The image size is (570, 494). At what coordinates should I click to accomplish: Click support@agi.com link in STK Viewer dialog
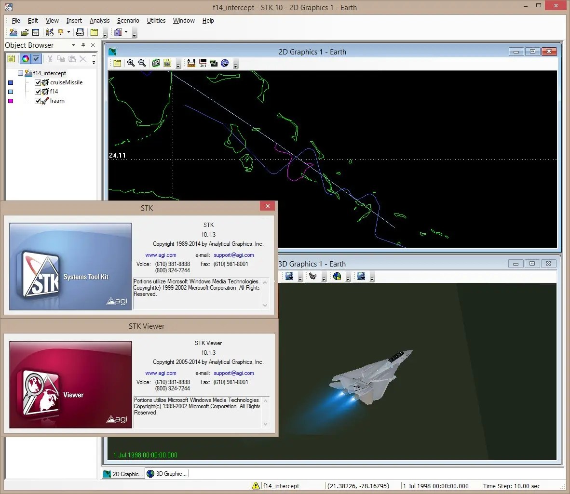(234, 373)
